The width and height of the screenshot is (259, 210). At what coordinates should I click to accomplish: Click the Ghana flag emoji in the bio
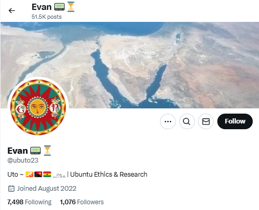coord(47,174)
